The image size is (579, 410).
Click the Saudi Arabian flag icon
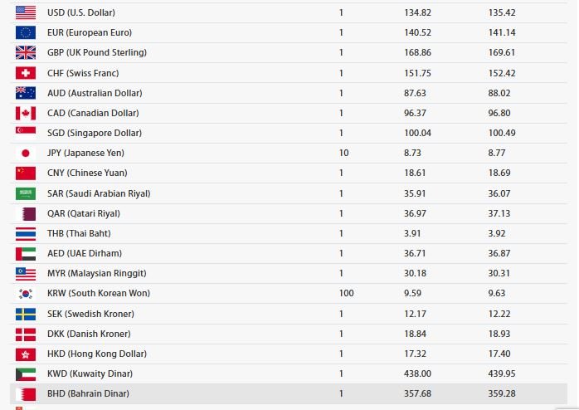[x=26, y=193]
